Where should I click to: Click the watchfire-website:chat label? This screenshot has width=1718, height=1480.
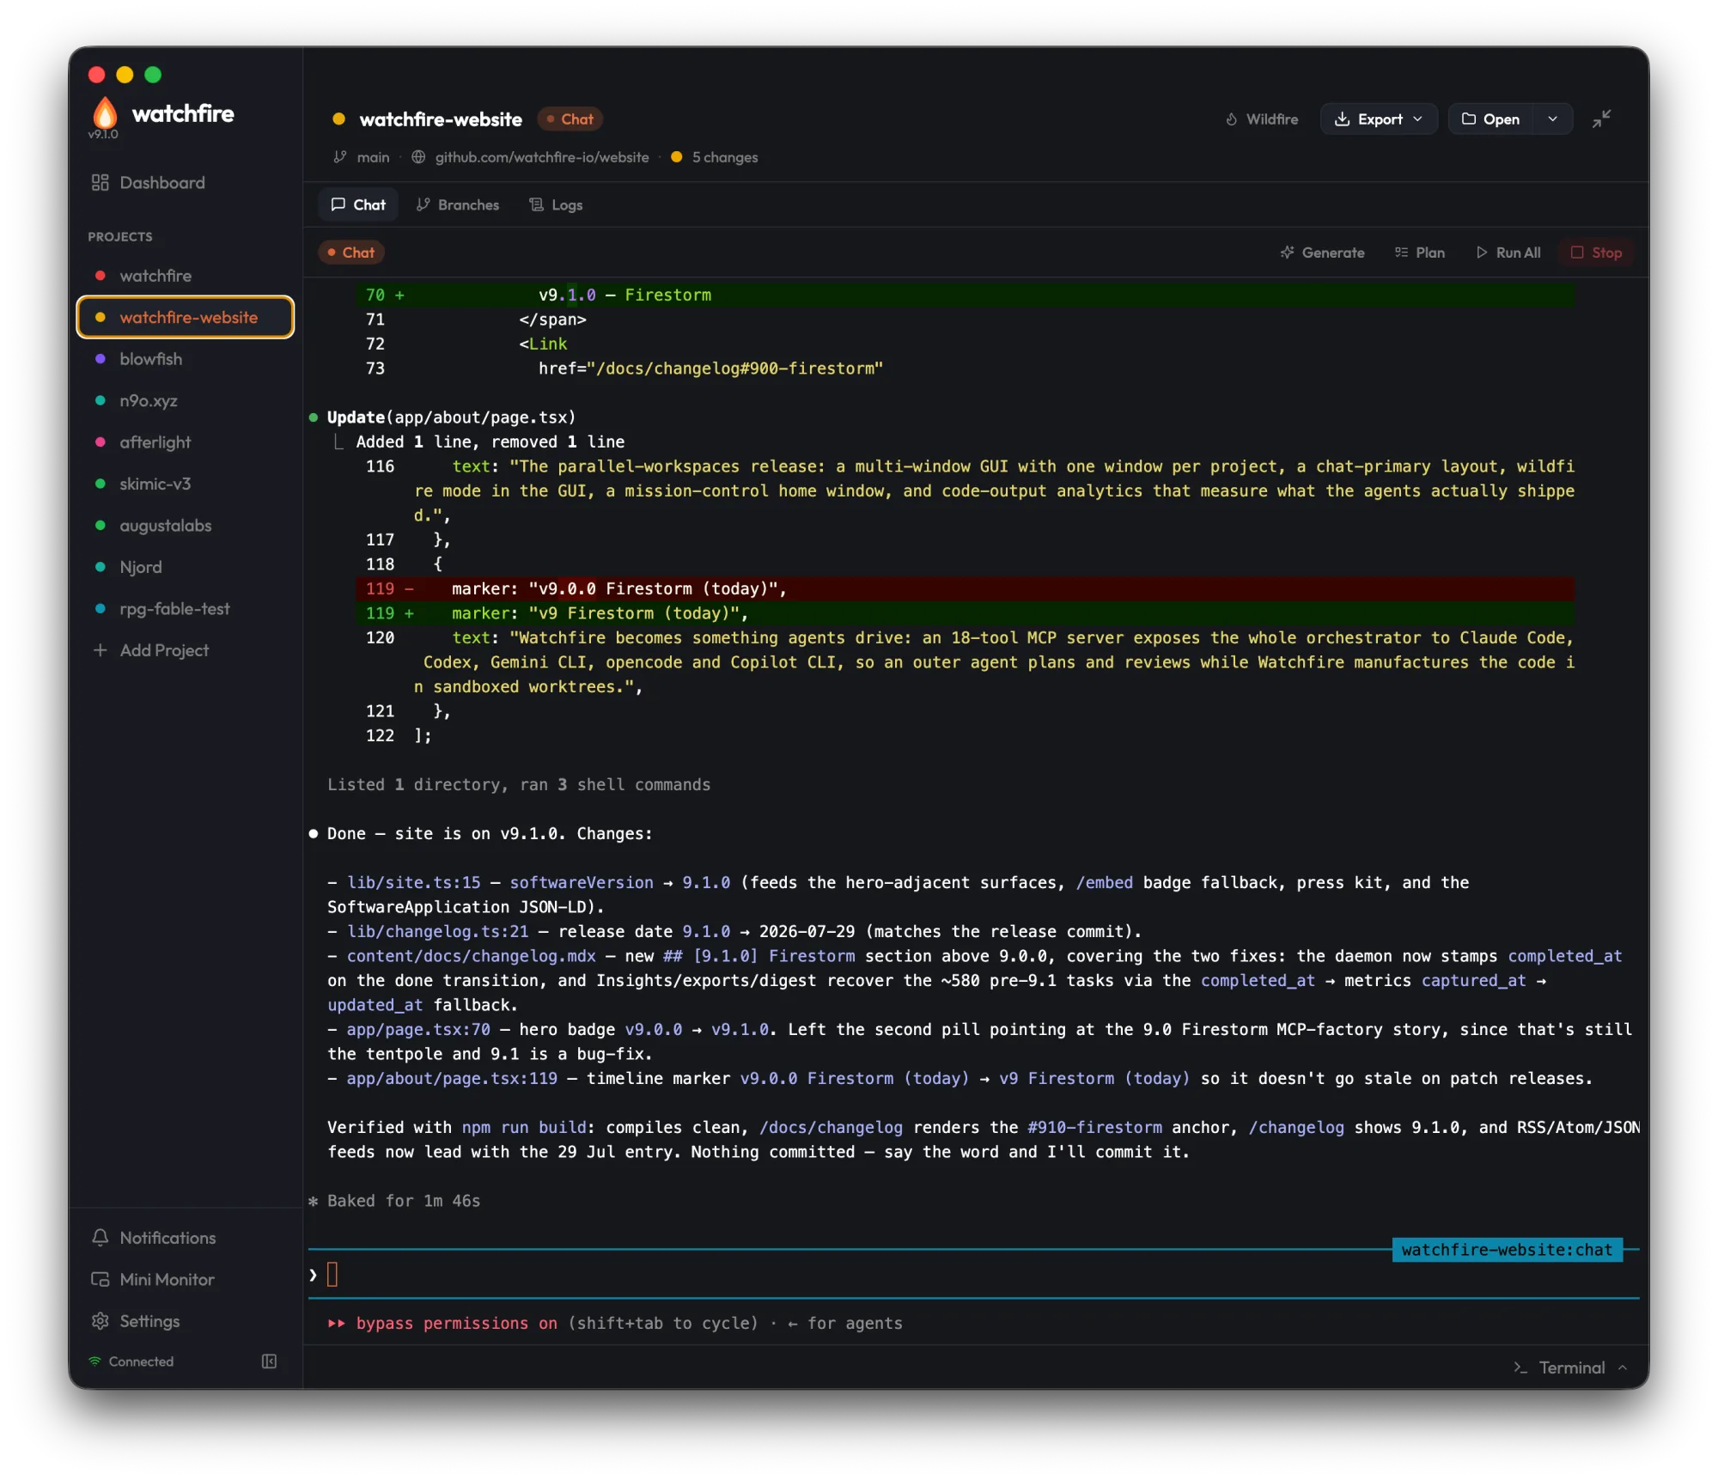pos(1507,1250)
